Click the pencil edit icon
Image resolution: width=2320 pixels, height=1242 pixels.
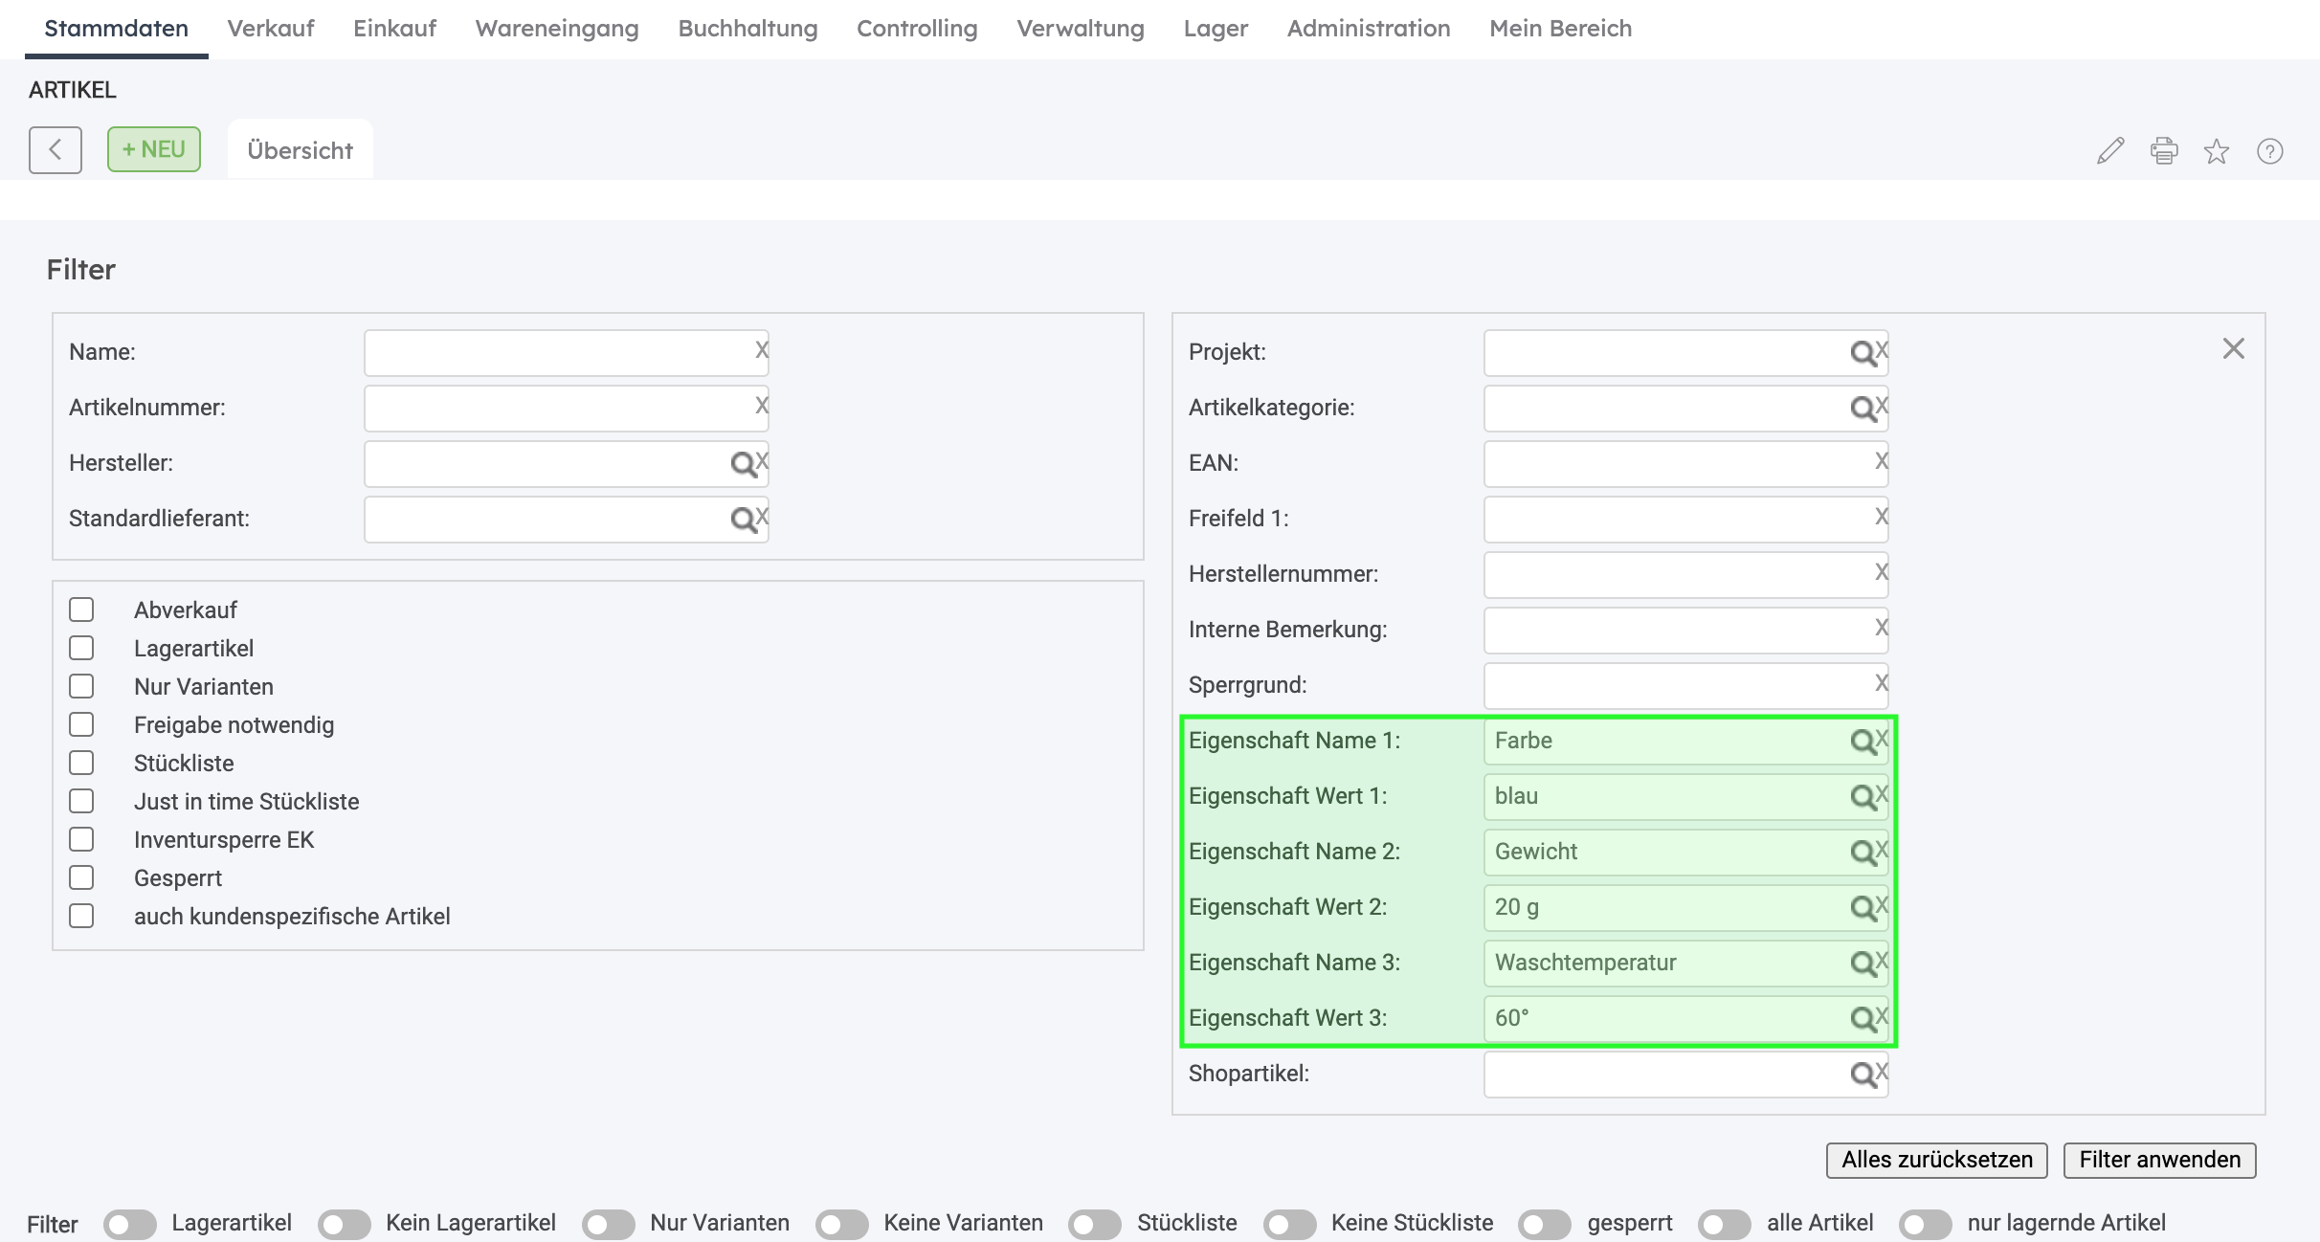click(x=2110, y=151)
